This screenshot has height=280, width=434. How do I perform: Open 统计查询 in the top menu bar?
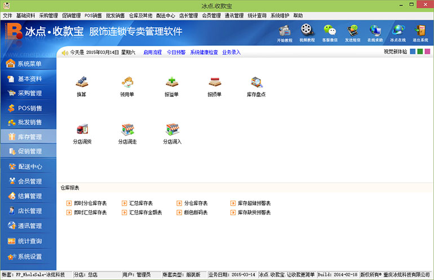coord(257,16)
